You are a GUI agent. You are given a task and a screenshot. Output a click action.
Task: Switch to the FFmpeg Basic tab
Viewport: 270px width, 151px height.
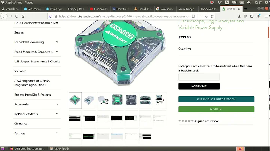[x=76, y=9]
